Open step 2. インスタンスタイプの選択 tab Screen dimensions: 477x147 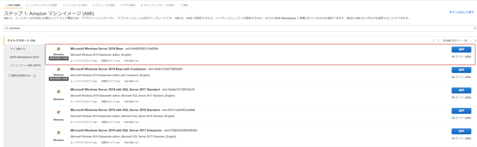coord(42,5)
